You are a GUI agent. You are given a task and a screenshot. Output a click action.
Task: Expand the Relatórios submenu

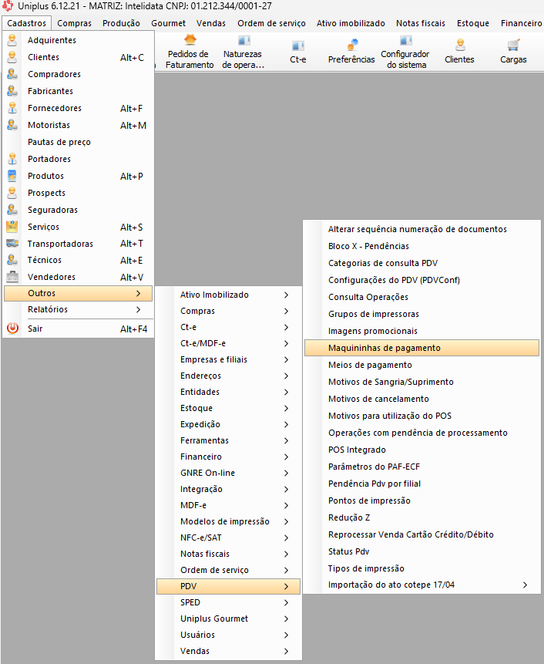tap(77, 309)
